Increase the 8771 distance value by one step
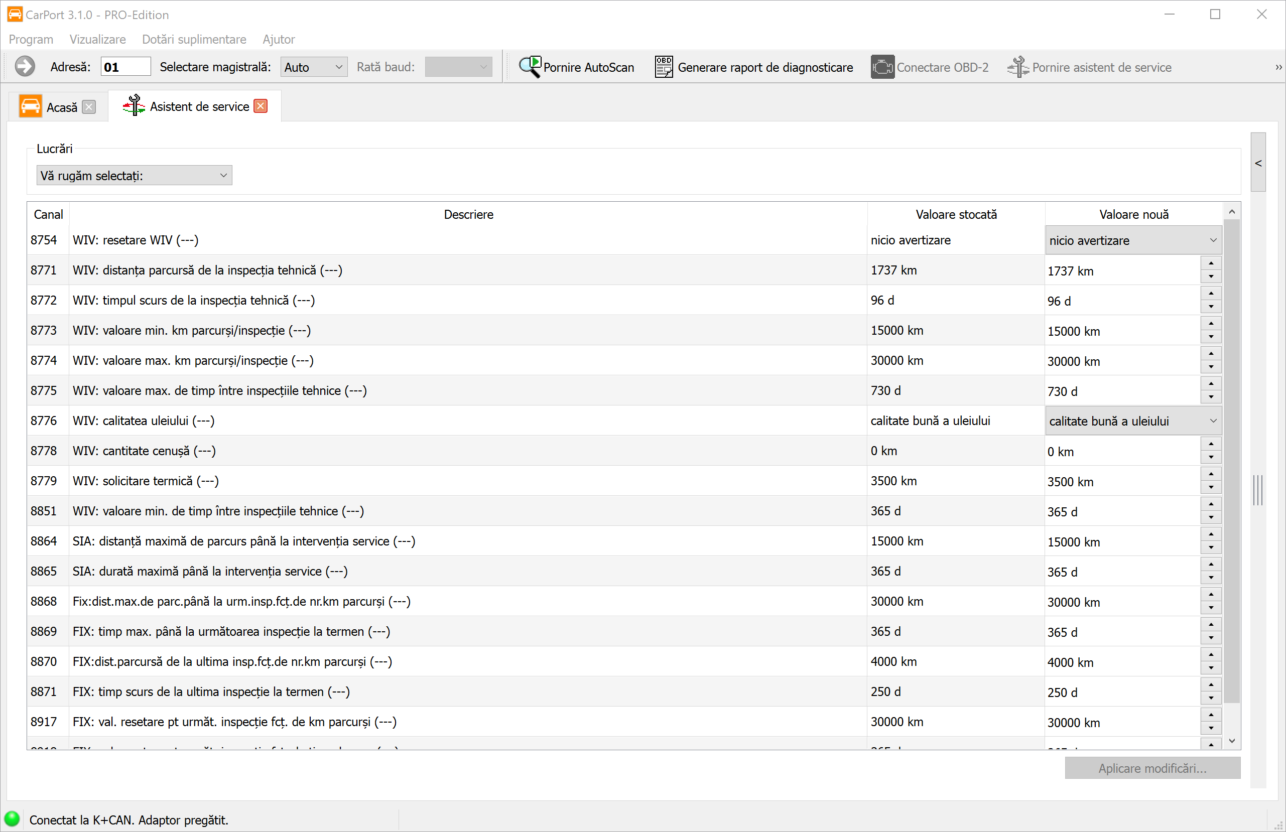1286x832 pixels. (1211, 263)
